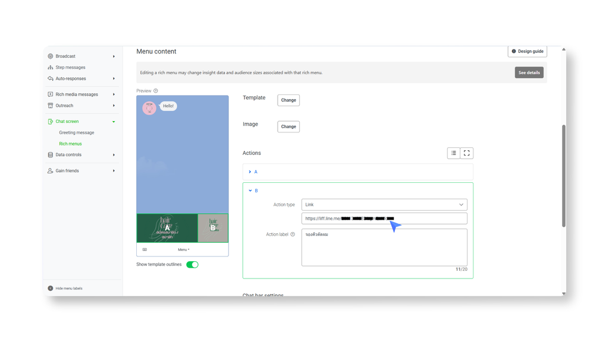Click the See details button
The height and width of the screenshot is (342, 609).
529,72
